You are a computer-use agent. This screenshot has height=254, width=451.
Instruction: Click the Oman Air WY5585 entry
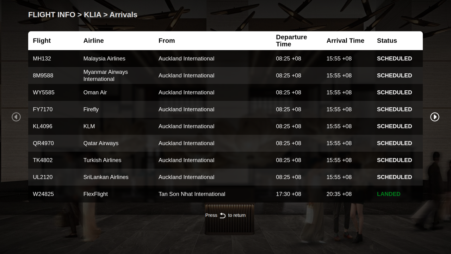225,92
